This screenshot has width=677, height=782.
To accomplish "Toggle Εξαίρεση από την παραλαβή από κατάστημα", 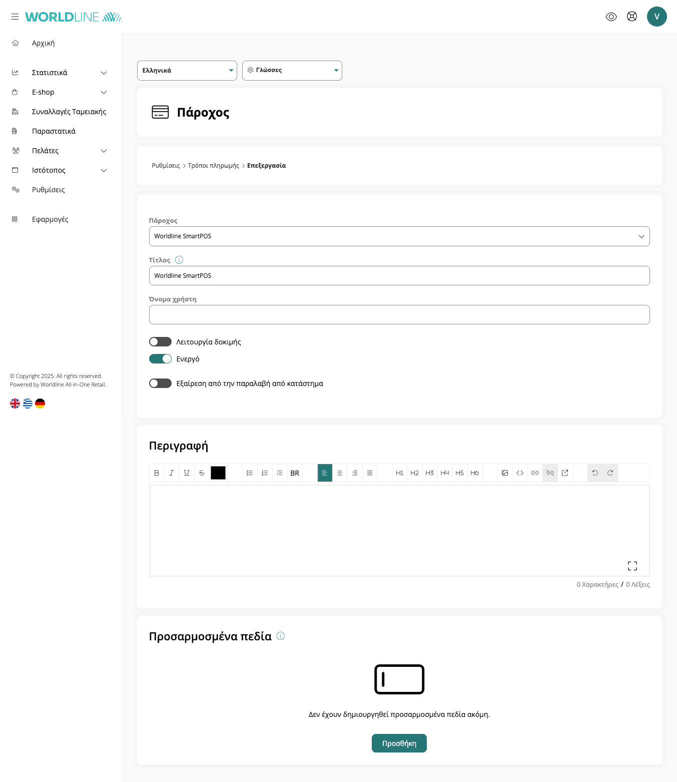I will 160,383.
